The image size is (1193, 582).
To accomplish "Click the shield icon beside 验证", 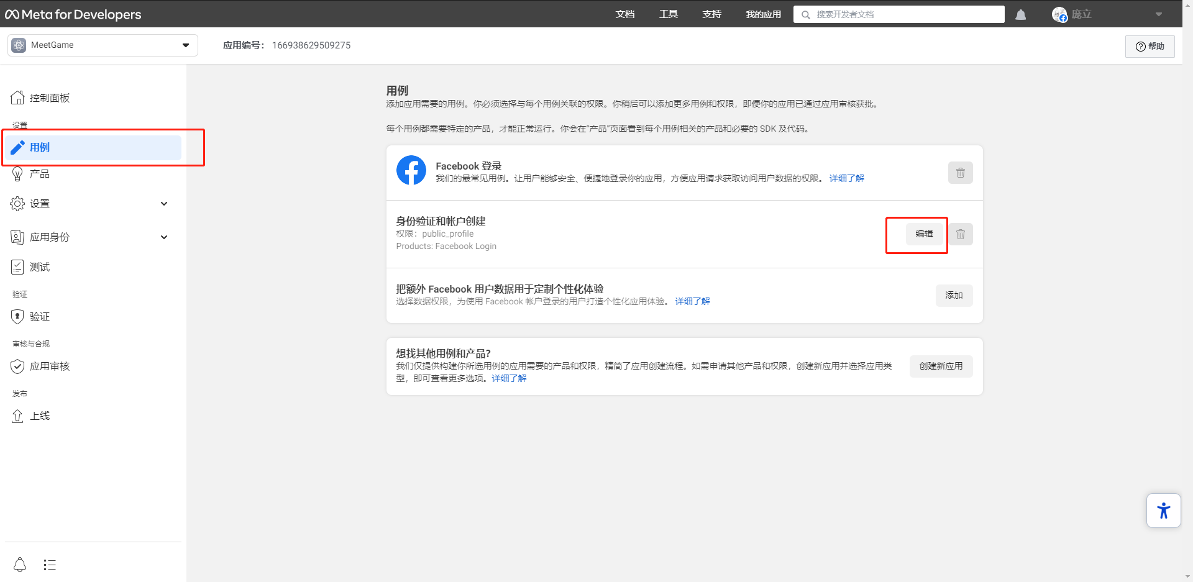I will tap(17, 317).
